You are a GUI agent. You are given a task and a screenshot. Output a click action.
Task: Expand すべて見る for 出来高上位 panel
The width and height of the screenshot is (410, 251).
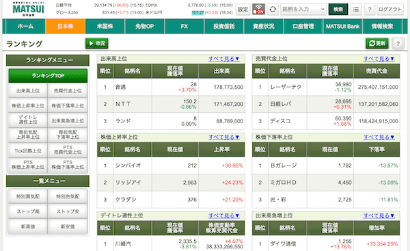tap(224, 59)
